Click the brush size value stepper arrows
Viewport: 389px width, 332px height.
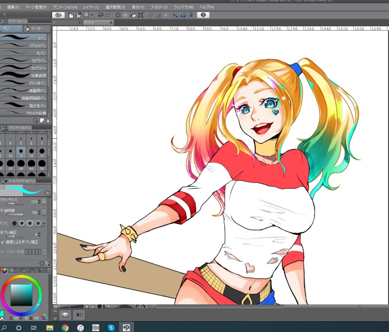tap(39, 202)
